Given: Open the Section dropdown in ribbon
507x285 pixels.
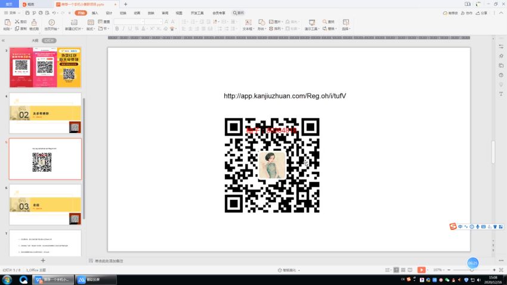Looking at the screenshot, I should click(103, 29).
